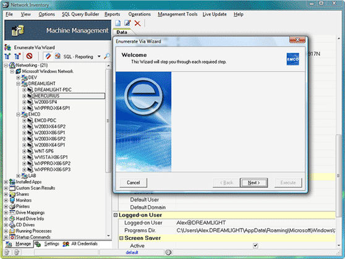Click the Drive Mappings icon
Viewport: 345px width, 259px height.
(12, 213)
